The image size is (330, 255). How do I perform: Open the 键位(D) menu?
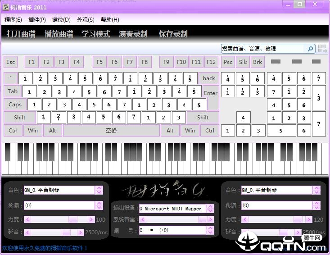pos(61,20)
